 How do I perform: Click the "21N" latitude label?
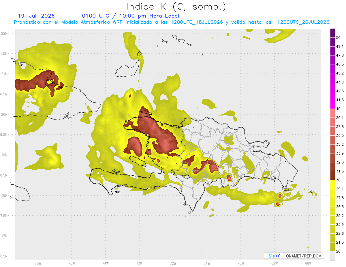click(4, 74)
